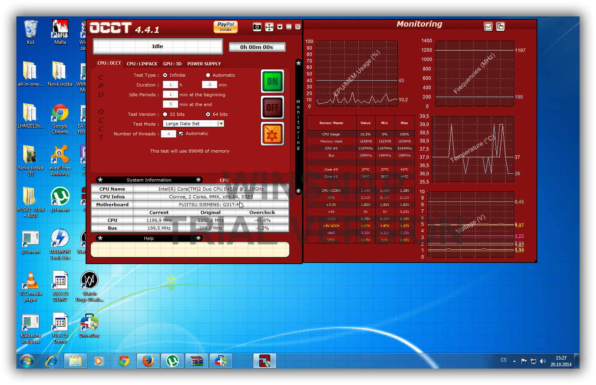Click the Number of threads field
Screen dimensions: 596x385
169,134
